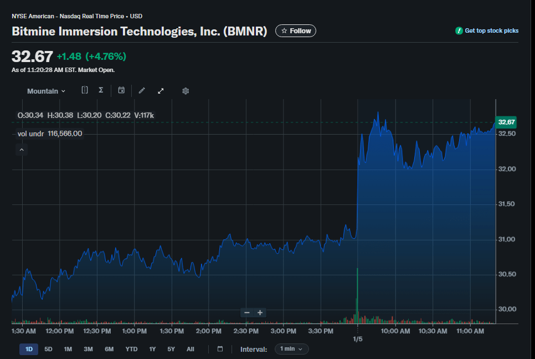The image size is (535, 359).
Task: Open the 1 min interval dropdown
Action: click(x=291, y=349)
